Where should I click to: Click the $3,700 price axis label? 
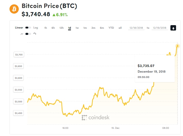pyautogui.click(x=19, y=55)
